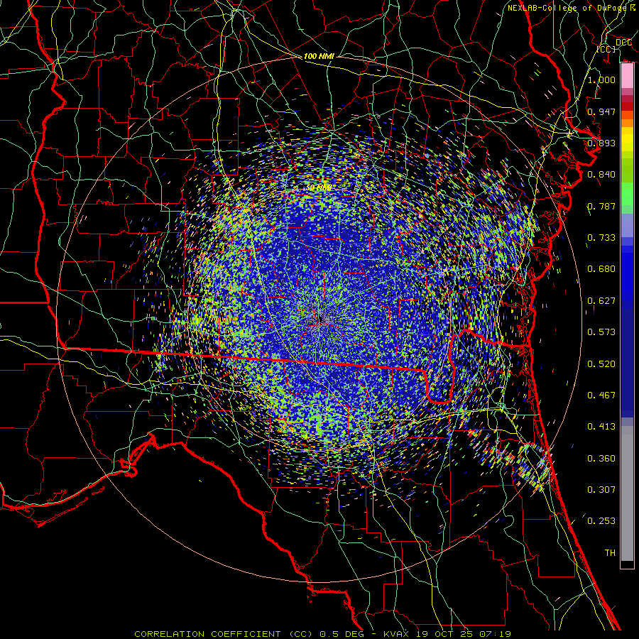Click the 0.627 legend value

[x=601, y=300]
